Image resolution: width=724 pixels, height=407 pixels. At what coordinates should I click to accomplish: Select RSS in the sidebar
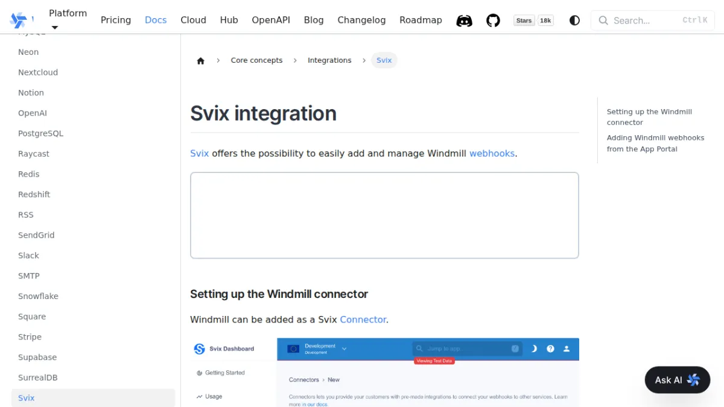click(26, 215)
